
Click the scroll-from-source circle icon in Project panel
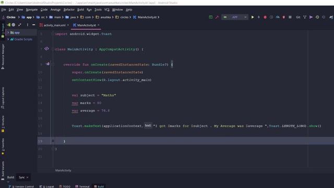click(x=14, y=25)
